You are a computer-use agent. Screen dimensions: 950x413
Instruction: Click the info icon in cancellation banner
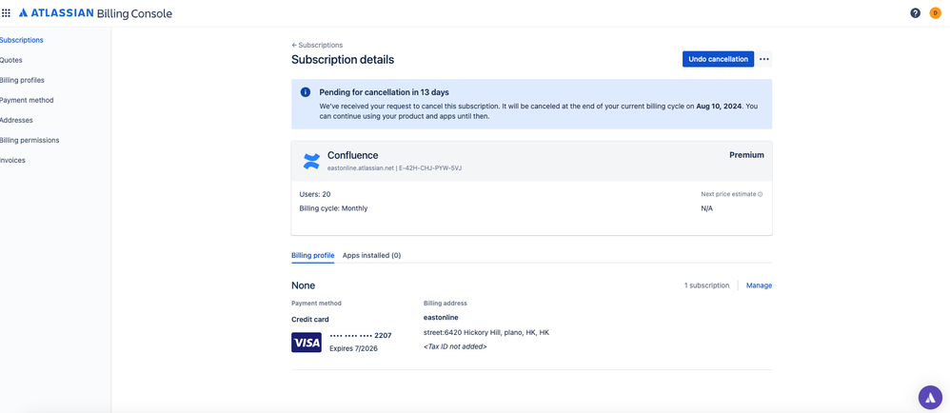[x=306, y=92]
